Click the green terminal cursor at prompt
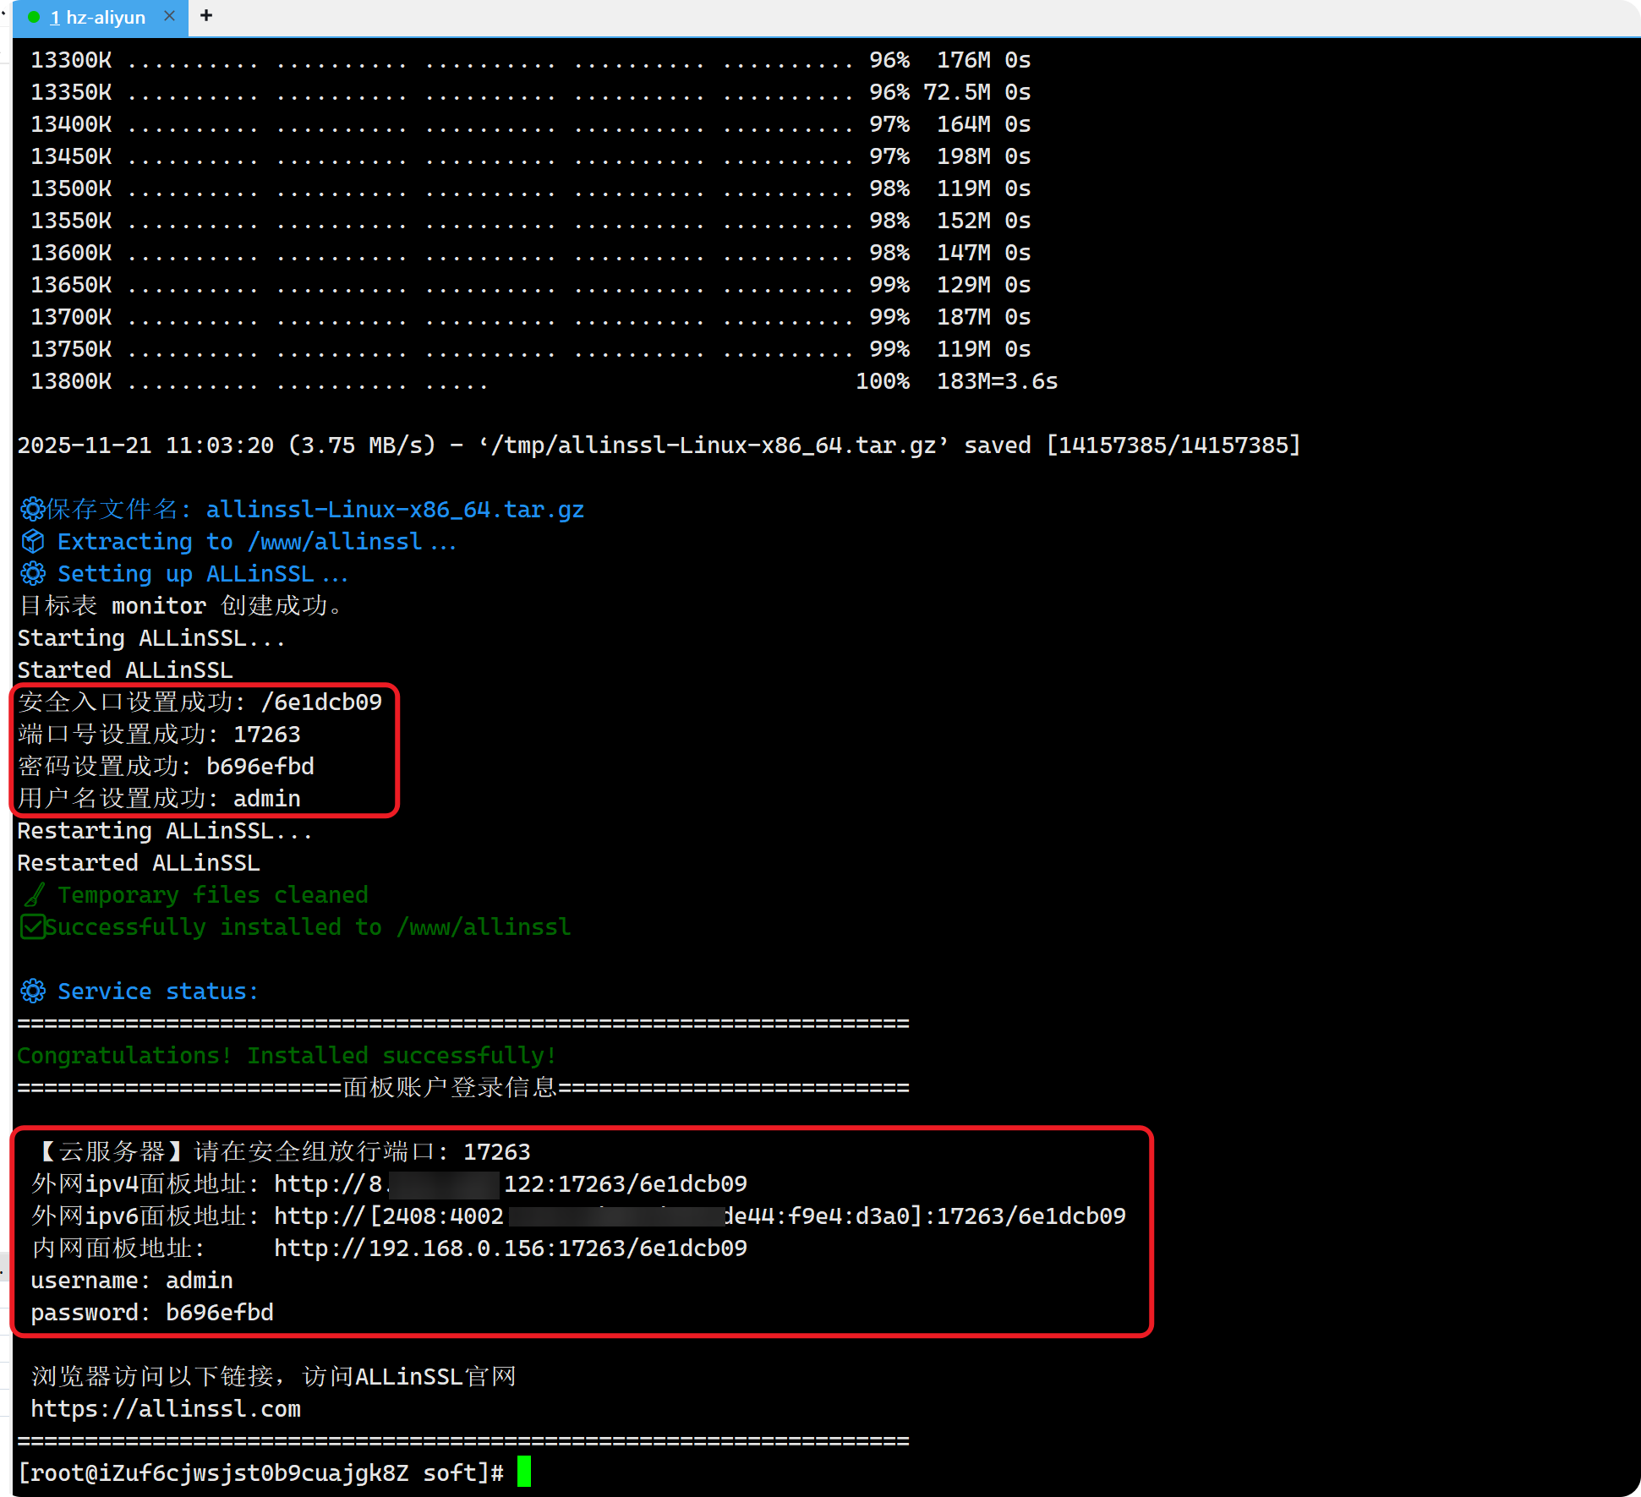The height and width of the screenshot is (1497, 1641). [524, 1472]
